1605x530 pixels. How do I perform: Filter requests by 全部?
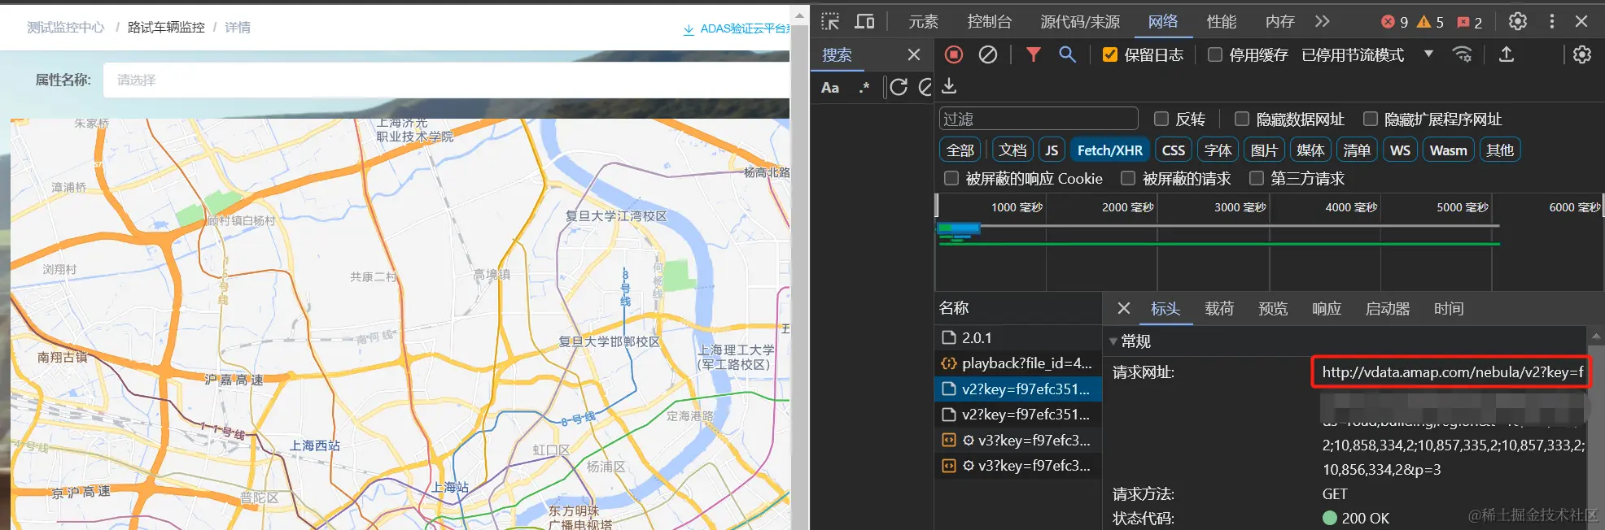[x=960, y=150]
